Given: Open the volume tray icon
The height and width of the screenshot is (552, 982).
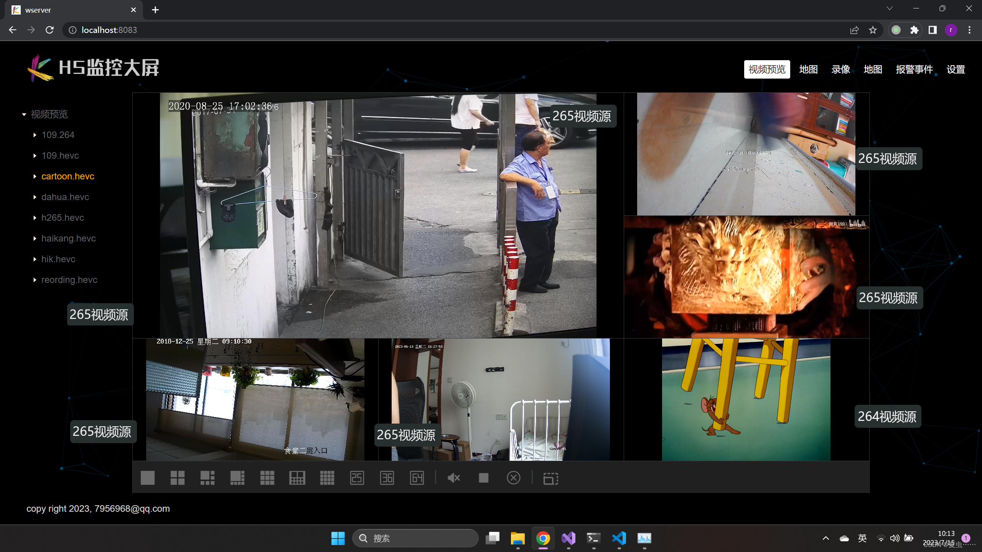Looking at the screenshot, I should [x=895, y=538].
